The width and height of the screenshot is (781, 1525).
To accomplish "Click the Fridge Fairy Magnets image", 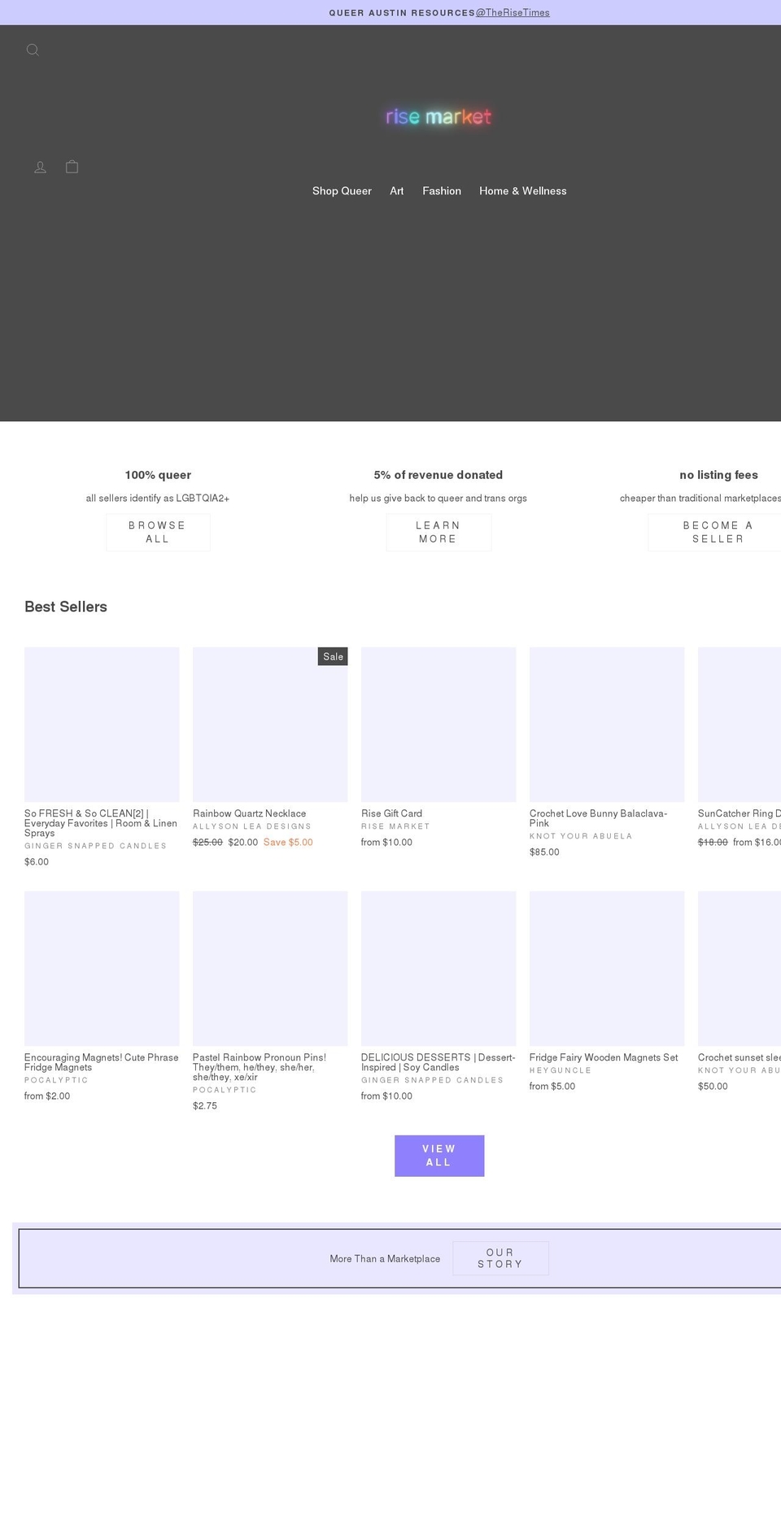I will pyautogui.click(x=607, y=969).
